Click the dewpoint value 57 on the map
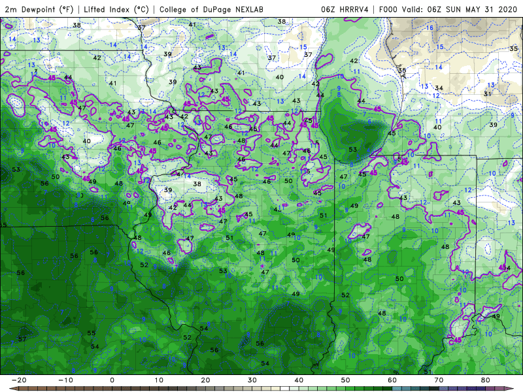The image size is (523, 392). click(x=22, y=339)
